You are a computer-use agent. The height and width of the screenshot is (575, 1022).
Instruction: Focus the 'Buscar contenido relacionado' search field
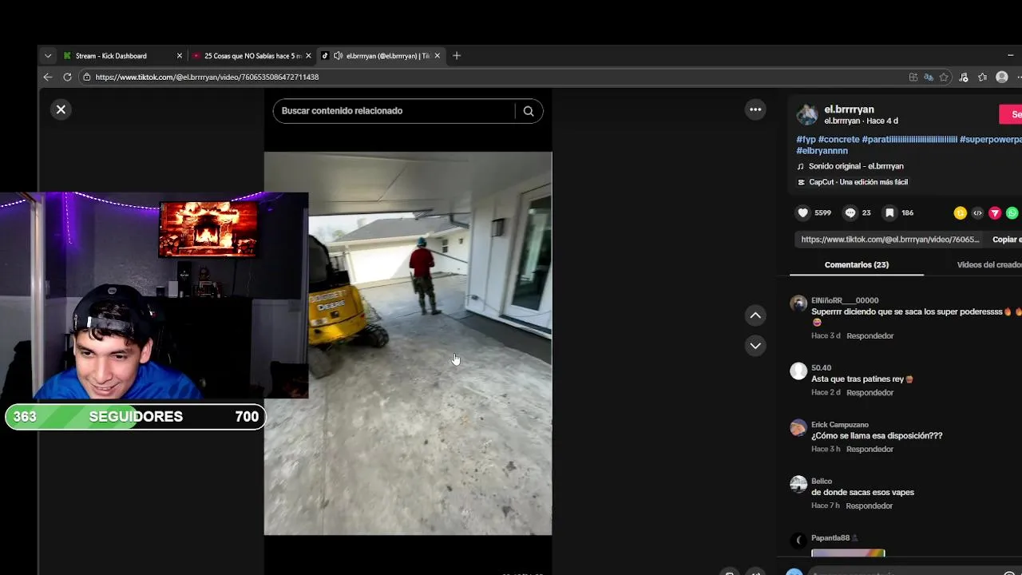[x=395, y=111]
